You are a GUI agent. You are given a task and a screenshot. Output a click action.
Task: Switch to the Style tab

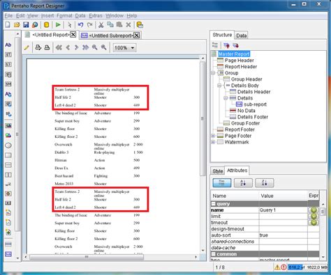218,171
